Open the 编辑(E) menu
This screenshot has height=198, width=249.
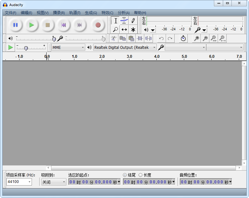point(26,13)
